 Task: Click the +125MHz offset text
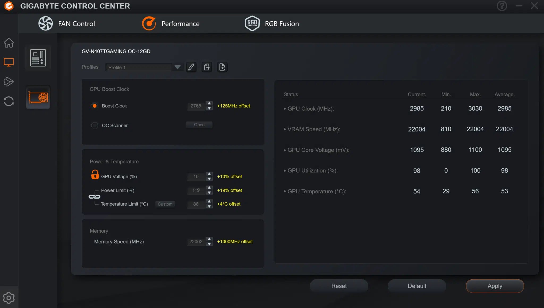233,106
